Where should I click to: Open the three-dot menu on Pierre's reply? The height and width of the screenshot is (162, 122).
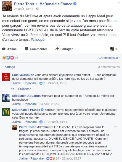coord(115,127)
